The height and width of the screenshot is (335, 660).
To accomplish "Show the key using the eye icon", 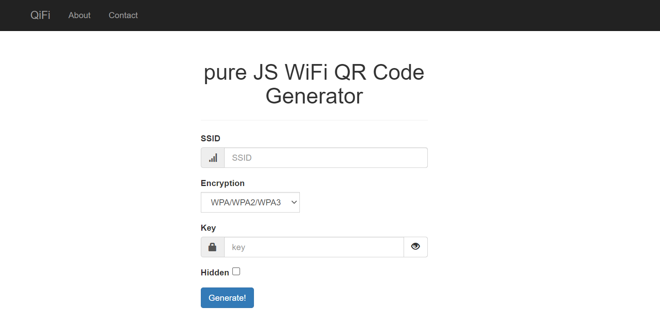I will click(x=415, y=246).
